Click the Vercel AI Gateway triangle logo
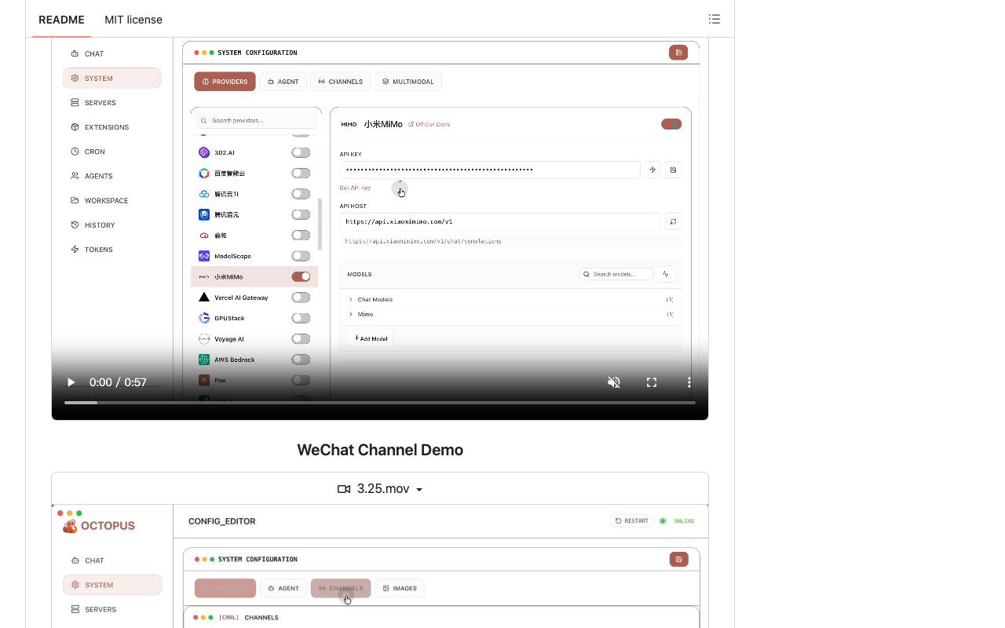The width and height of the screenshot is (1005, 628). point(204,298)
